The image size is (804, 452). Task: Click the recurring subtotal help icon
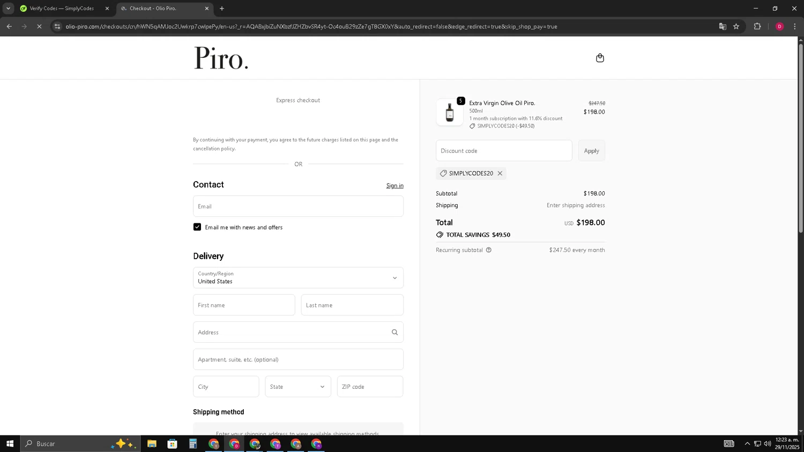(488, 250)
